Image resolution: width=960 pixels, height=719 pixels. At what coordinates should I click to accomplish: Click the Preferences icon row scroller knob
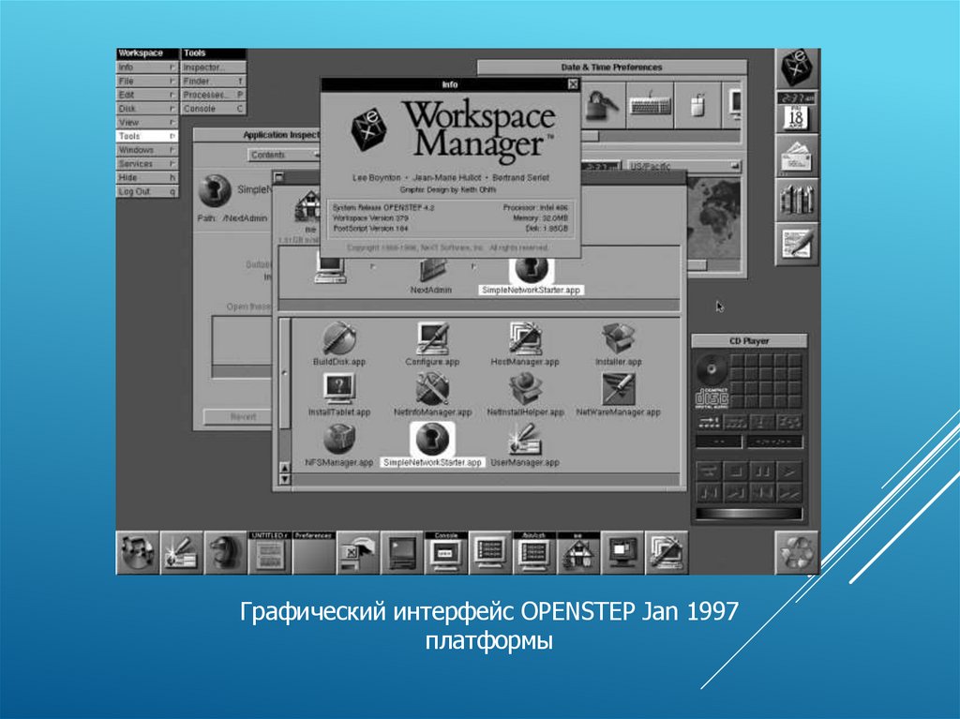click(x=591, y=136)
